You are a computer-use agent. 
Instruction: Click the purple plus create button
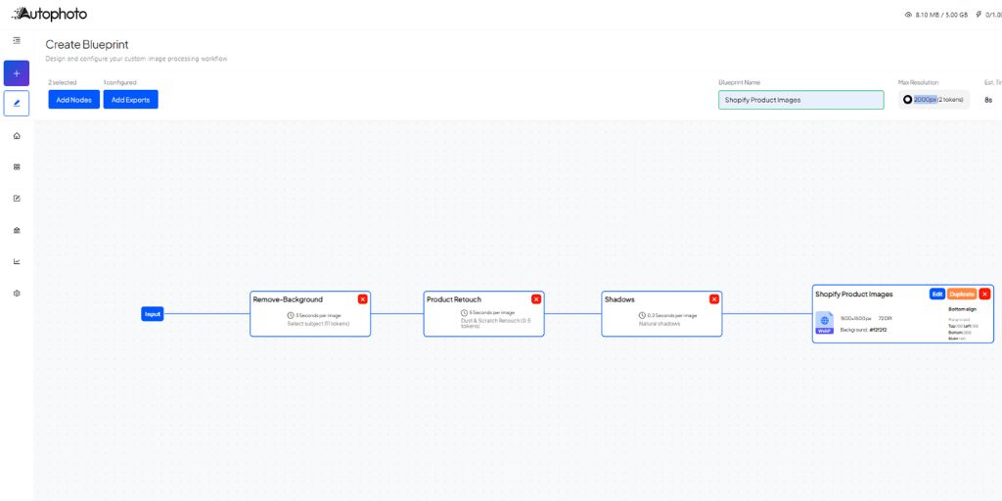click(17, 73)
